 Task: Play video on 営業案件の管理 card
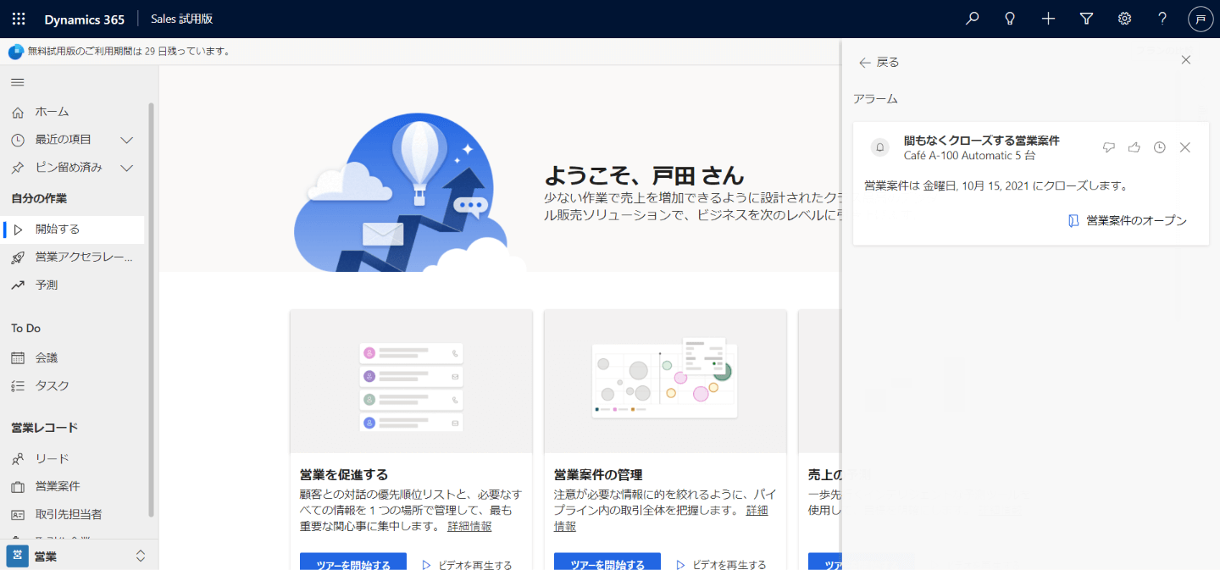click(x=721, y=565)
